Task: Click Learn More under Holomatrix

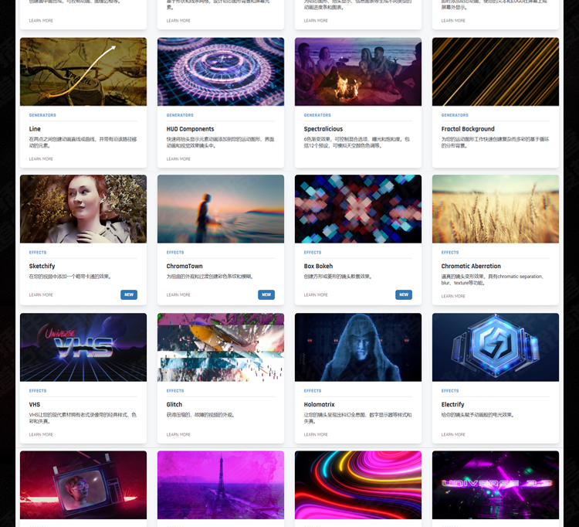Action: click(316, 434)
